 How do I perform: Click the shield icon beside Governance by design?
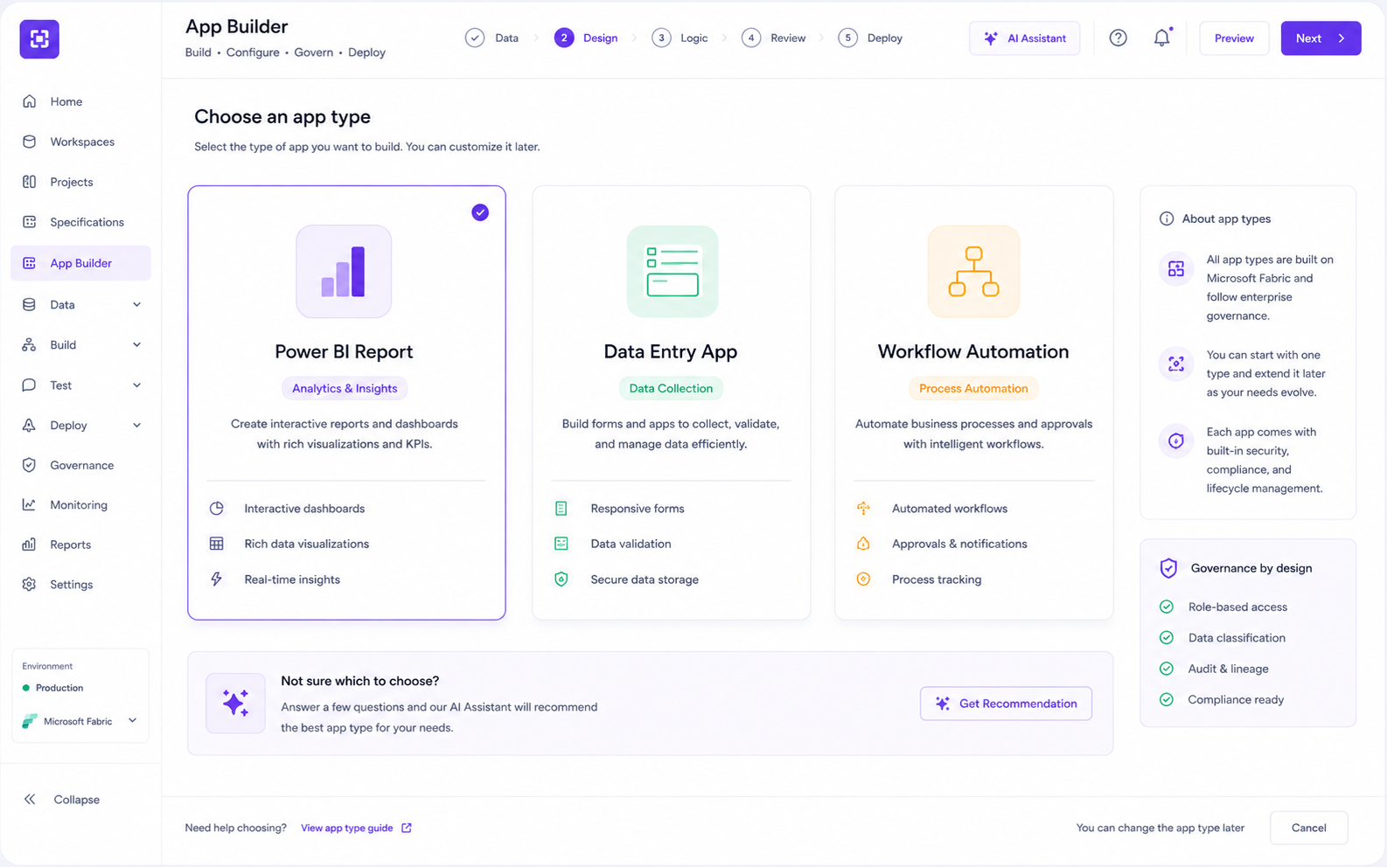click(x=1168, y=568)
